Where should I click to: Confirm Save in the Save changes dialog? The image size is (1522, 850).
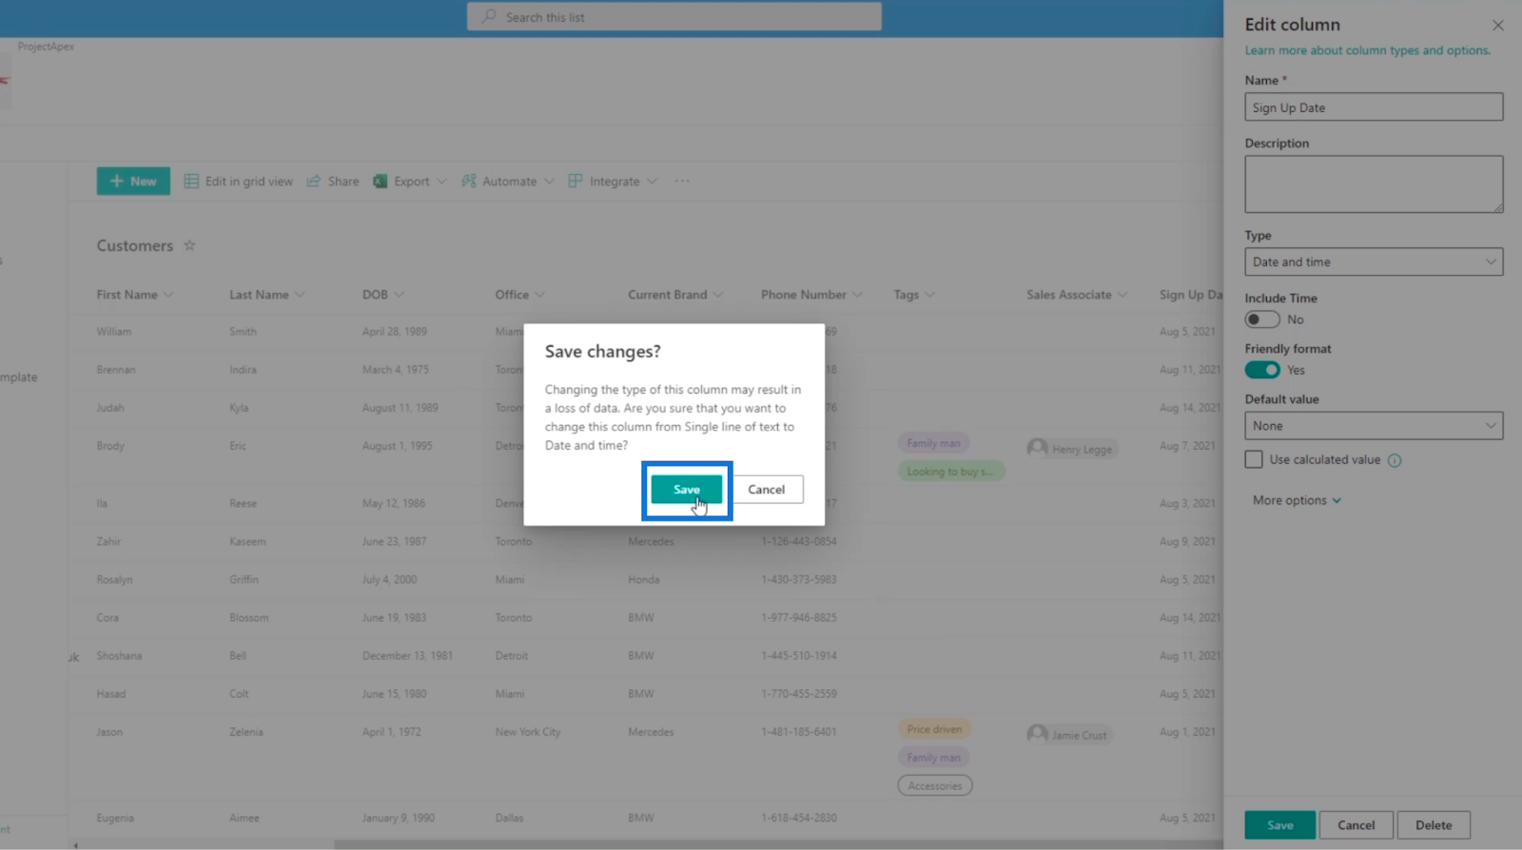point(687,490)
